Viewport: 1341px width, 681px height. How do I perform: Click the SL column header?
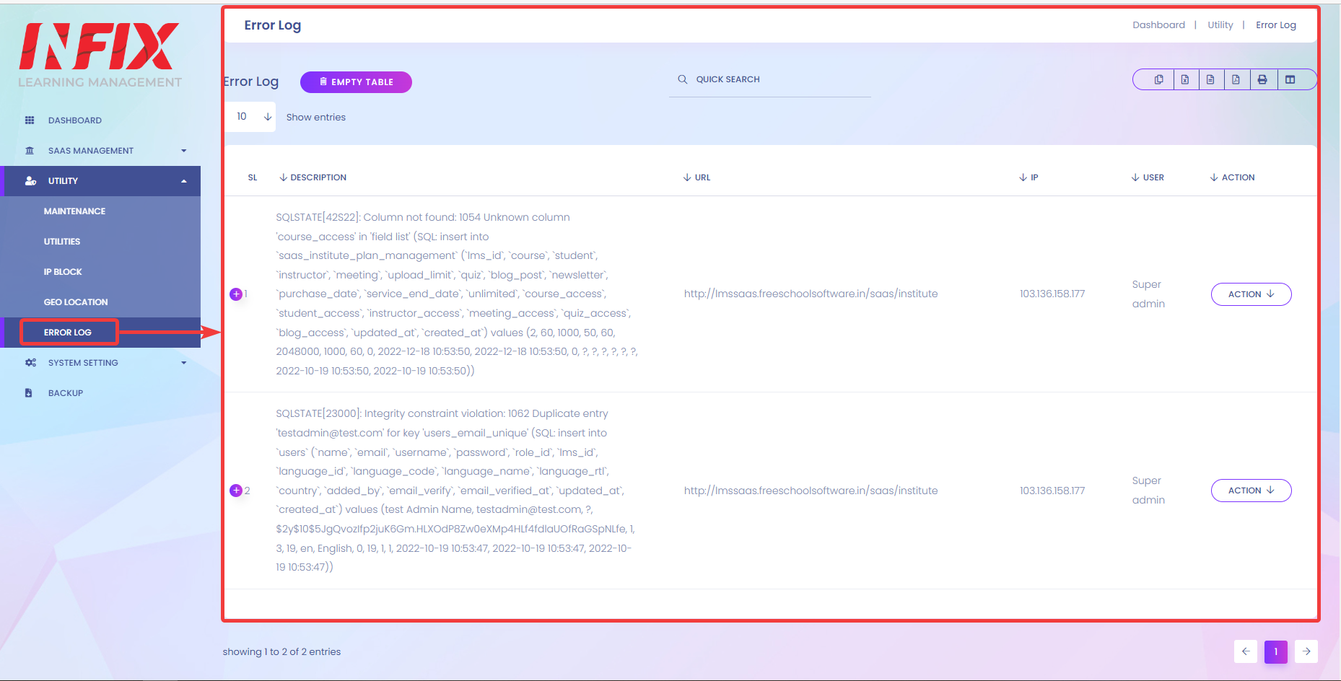coord(253,177)
